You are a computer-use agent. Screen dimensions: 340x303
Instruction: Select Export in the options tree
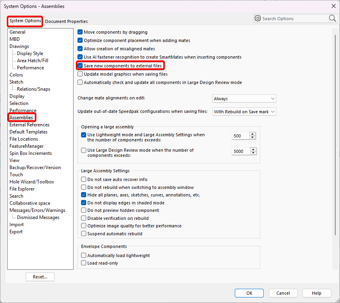(x=16, y=232)
